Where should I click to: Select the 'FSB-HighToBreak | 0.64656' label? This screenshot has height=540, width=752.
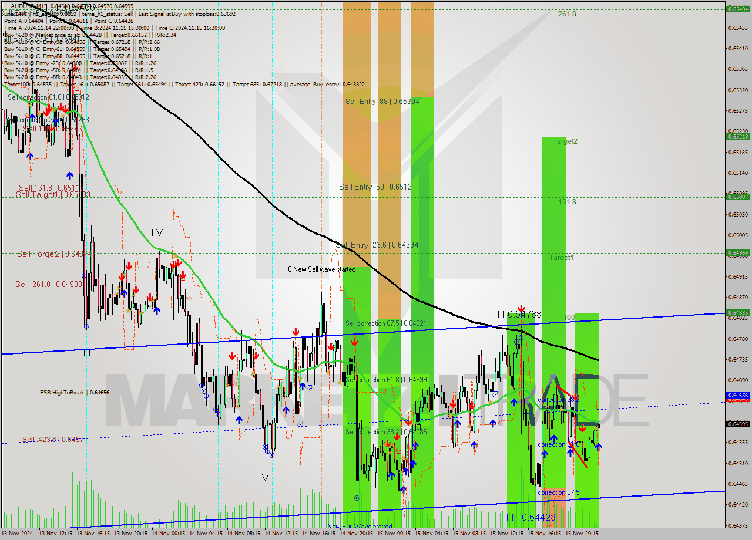click(75, 392)
